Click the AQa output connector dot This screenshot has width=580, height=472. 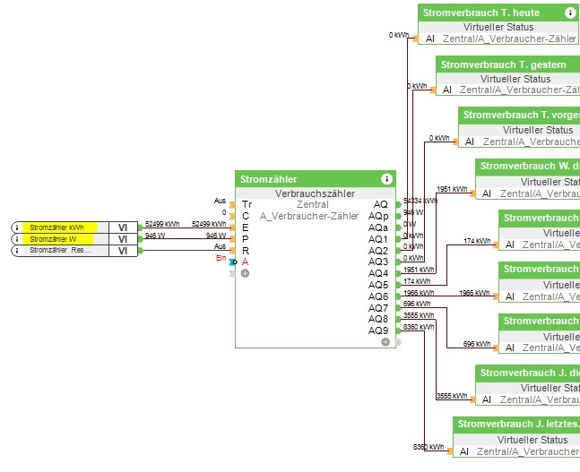398,227
